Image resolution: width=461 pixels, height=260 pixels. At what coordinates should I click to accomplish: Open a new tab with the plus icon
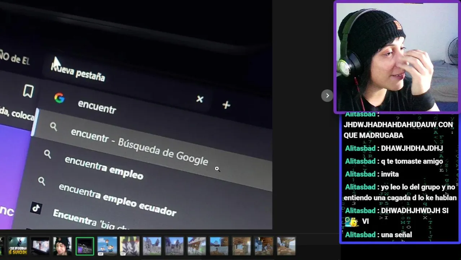click(x=226, y=105)
